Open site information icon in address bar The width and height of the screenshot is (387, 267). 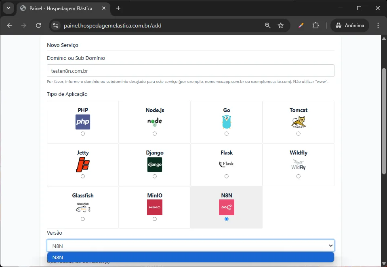(56, 25)
